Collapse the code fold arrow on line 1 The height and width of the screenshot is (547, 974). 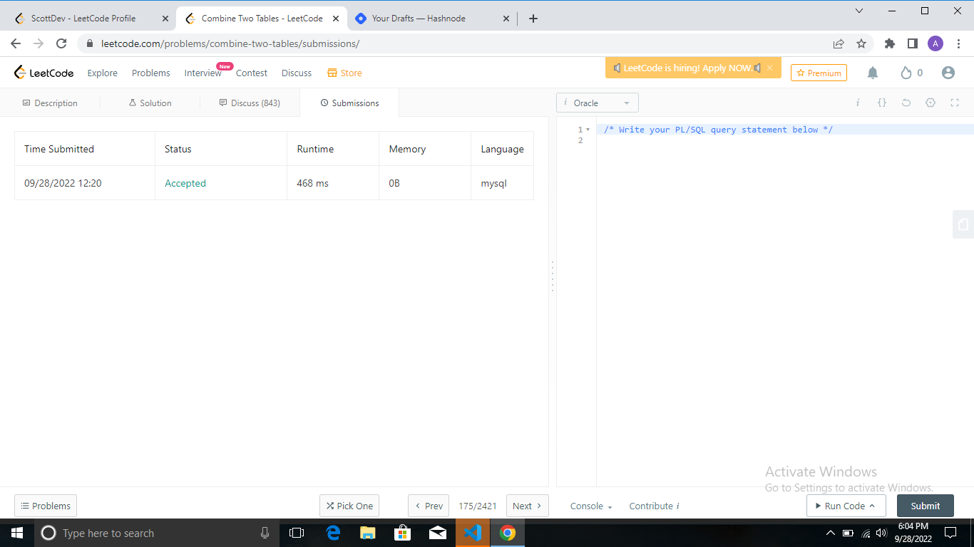tap(588, 130)
